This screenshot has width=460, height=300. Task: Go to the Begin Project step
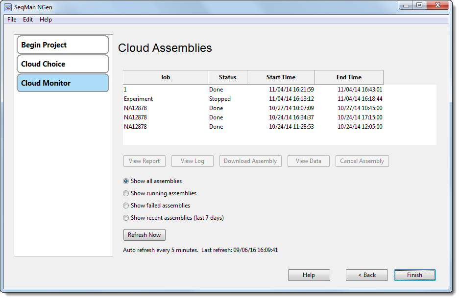point(63,45)
